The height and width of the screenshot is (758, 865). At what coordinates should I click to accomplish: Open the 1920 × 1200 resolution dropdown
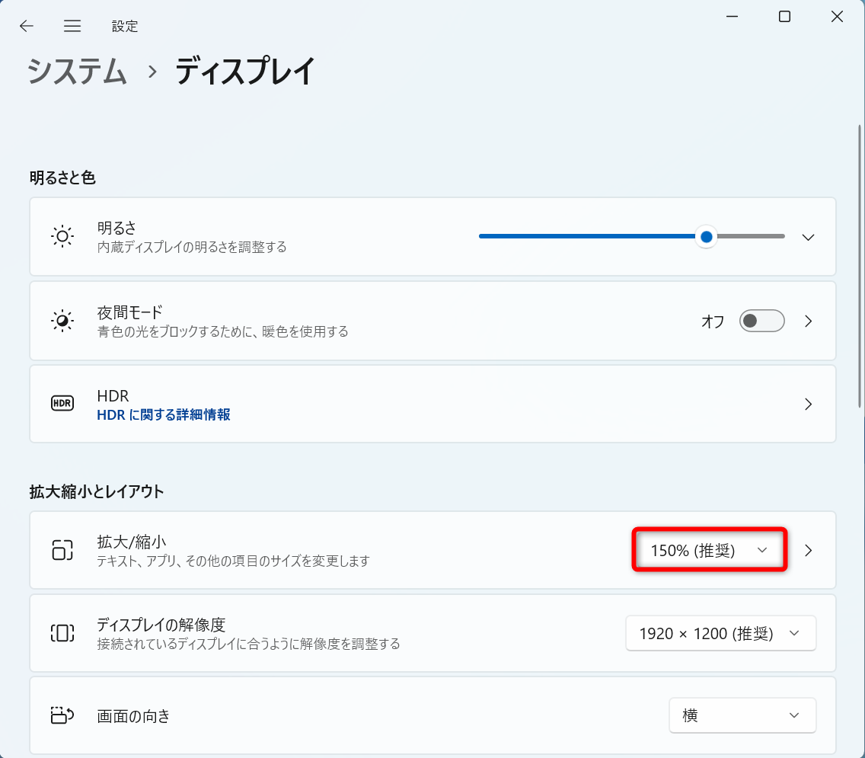(720, 633)
